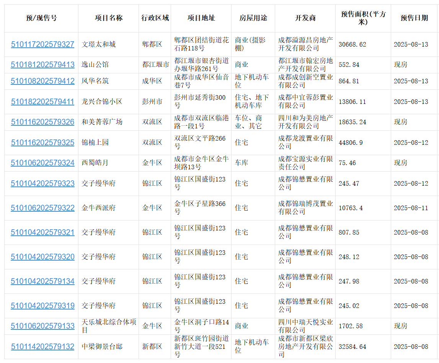The height and width of the screenshot is (363, 439).
Task: Click the 预售日期 column header
Action: (414, 18)
